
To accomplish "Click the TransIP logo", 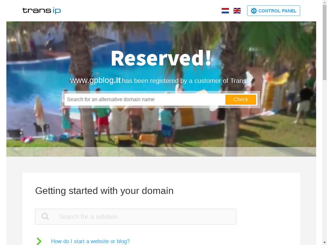I will tap(42, 11).
